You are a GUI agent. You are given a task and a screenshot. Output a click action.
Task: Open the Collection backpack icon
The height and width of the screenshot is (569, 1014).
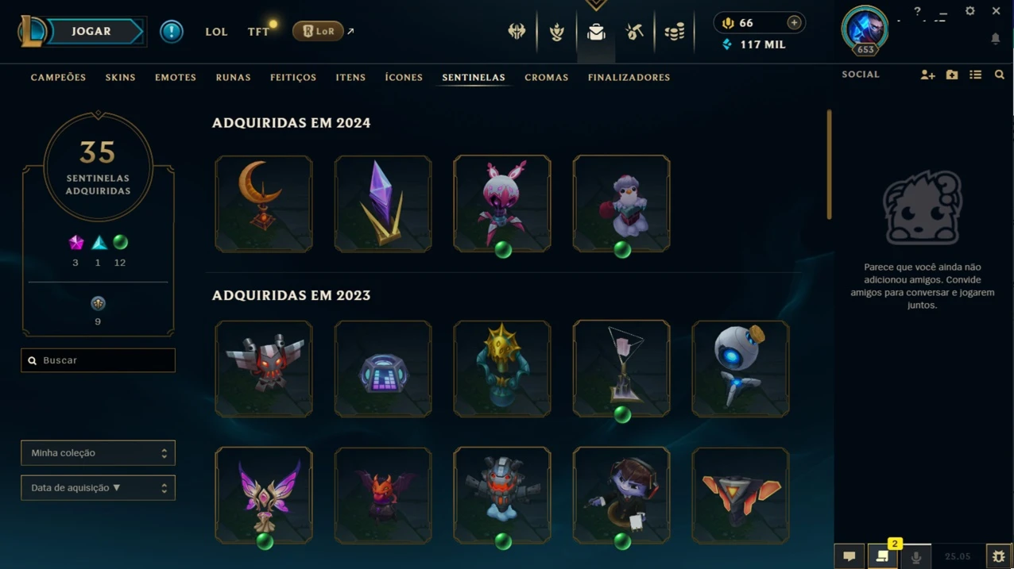596,32
